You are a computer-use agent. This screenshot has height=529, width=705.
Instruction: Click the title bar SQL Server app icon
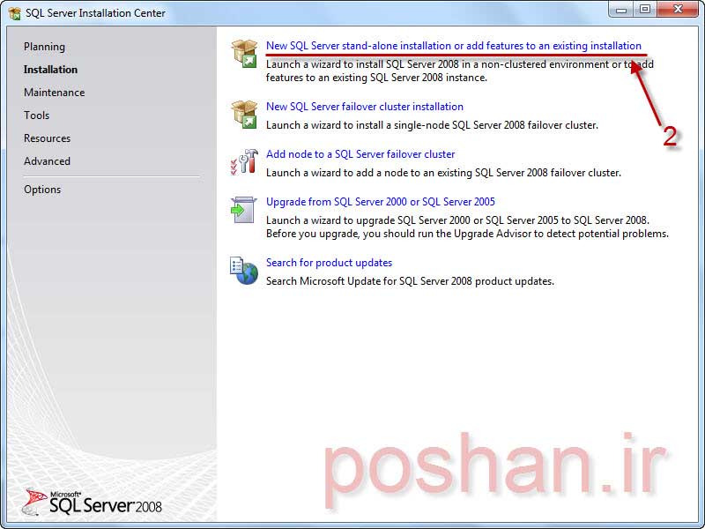pos(15,13)
